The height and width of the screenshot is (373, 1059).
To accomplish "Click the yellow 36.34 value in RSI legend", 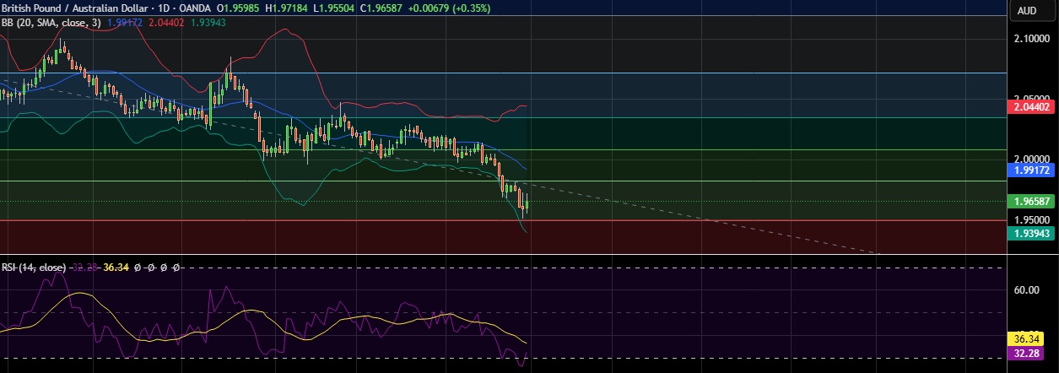I will (x=115, y=268).
